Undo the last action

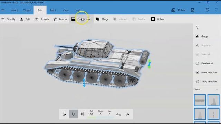pyautogui.click(x=207, y=10)
